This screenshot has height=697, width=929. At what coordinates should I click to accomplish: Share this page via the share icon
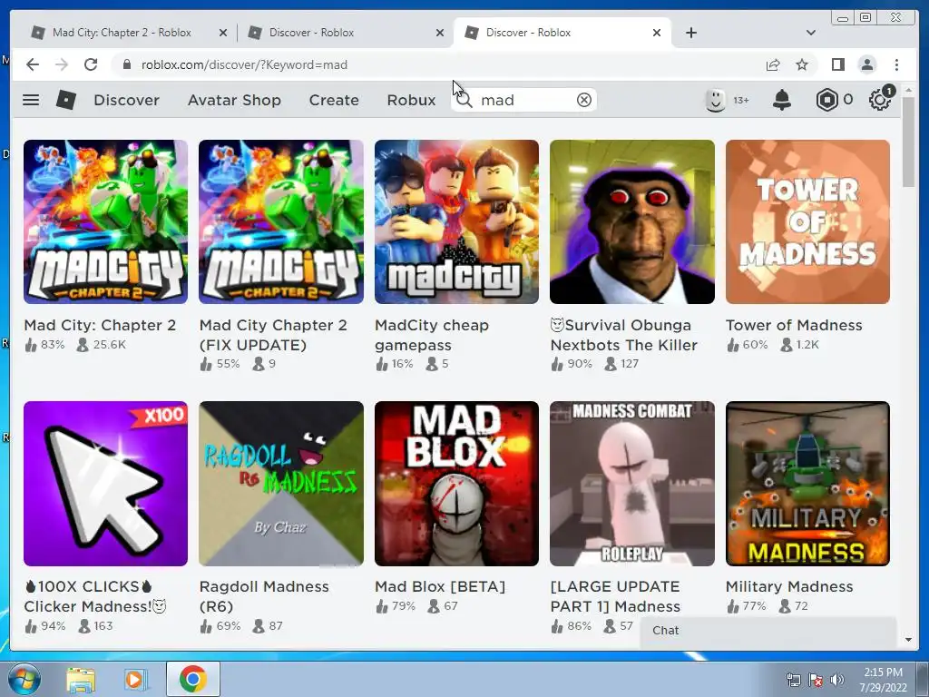tap(773, 64)
